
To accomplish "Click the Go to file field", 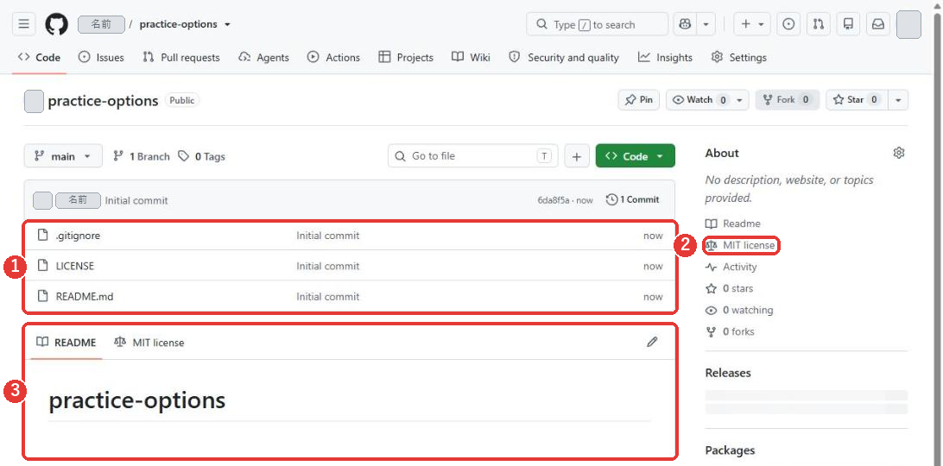I will click(472, 156).
